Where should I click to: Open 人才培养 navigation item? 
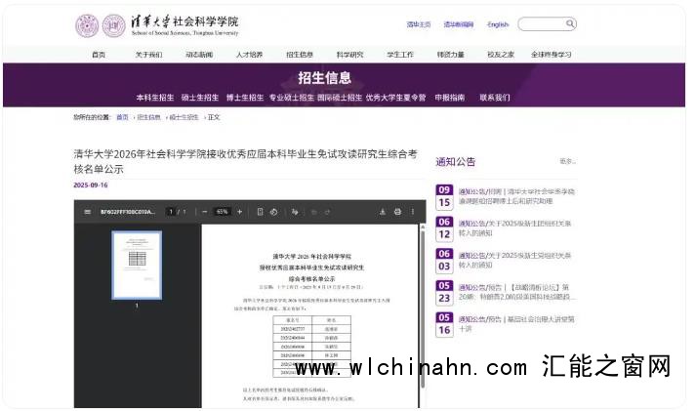click(x=249, y=55)
